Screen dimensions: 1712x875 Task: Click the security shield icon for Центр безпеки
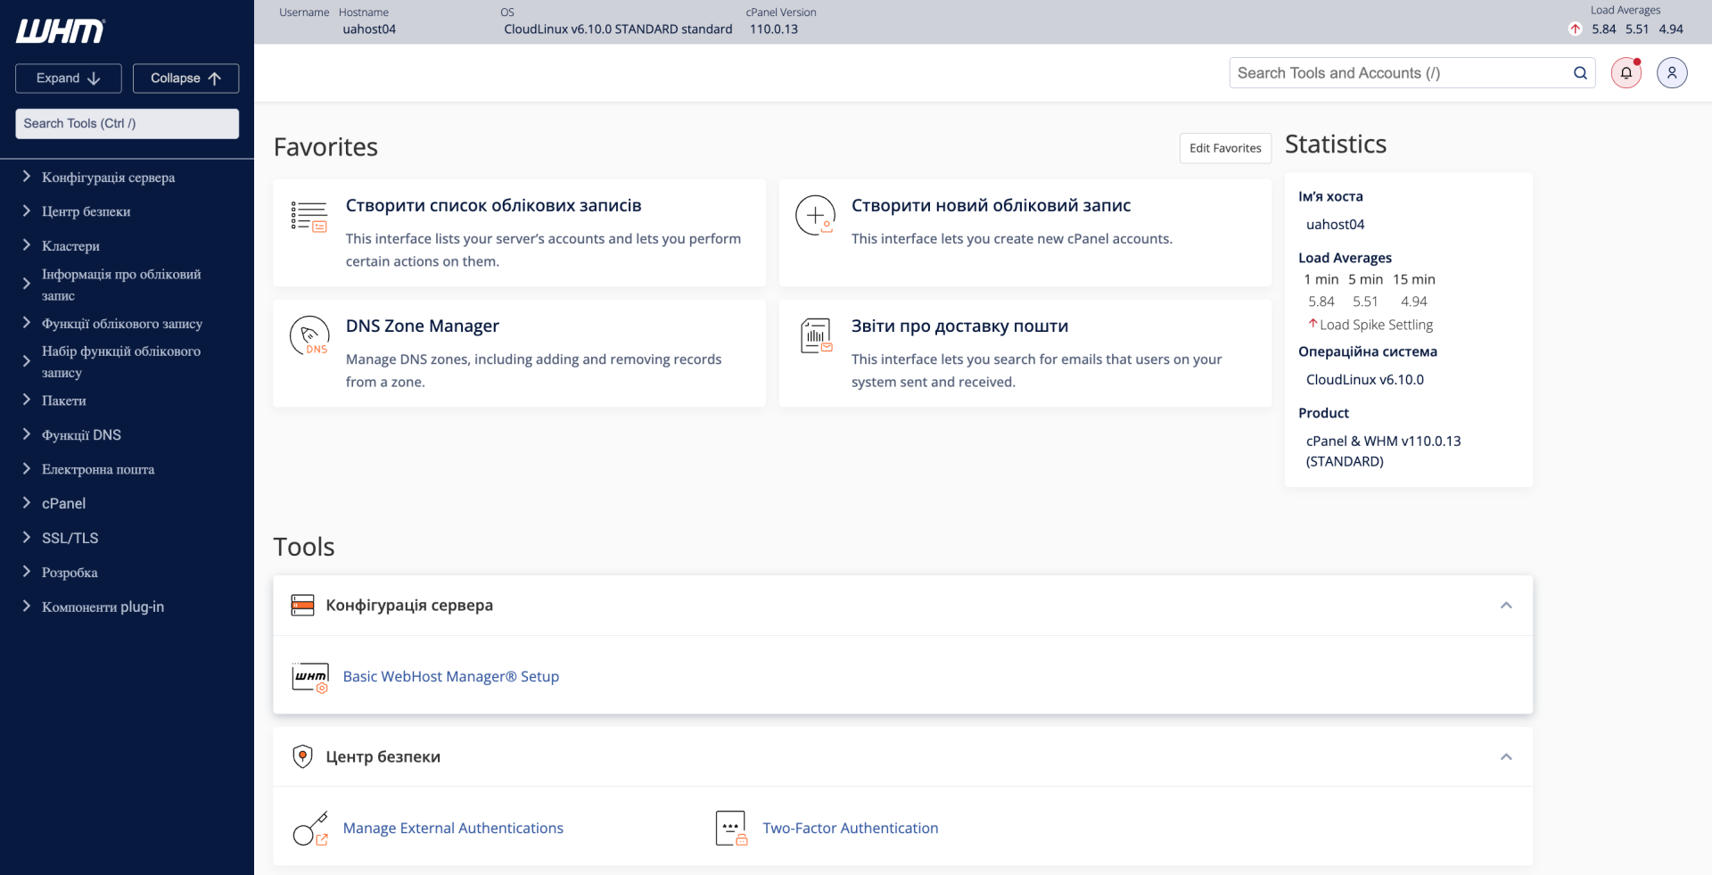pos(303,755)
